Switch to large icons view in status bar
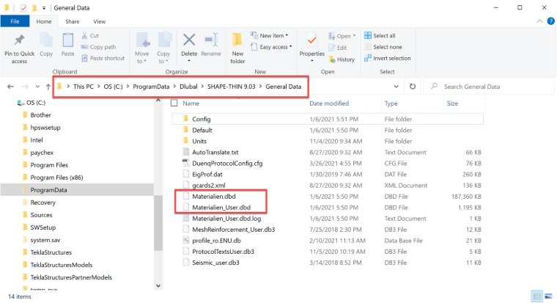The width and height of the screenshot is (557, 303). click(x=548, y=296)
